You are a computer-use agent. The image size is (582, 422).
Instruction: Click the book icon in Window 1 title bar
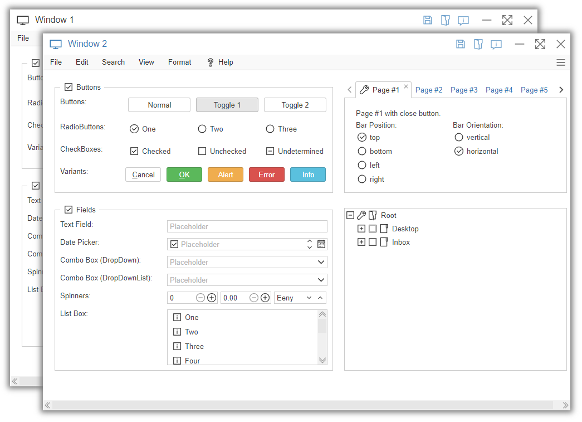(x=446, y=20)
